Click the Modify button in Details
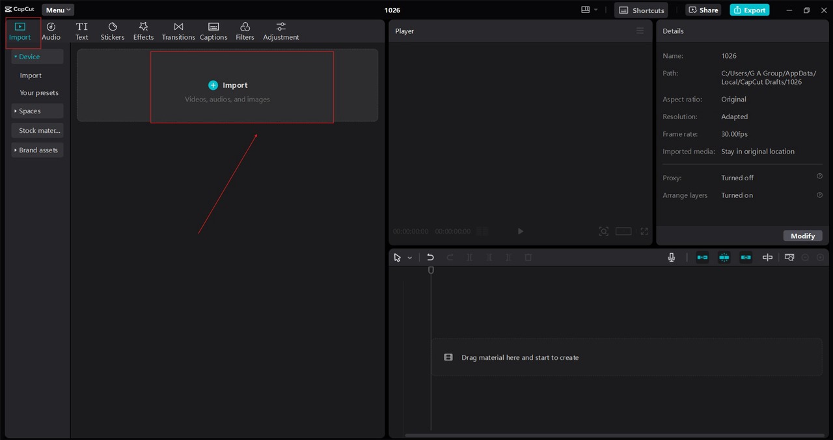 (803, 236)
